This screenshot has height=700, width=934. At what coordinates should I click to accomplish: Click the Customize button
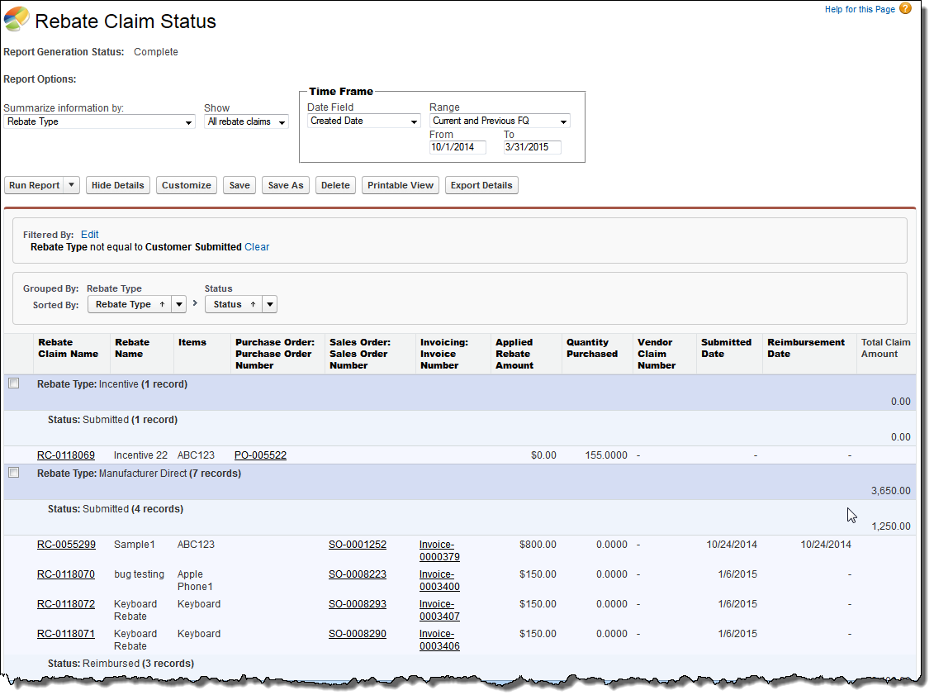(187, 185)
